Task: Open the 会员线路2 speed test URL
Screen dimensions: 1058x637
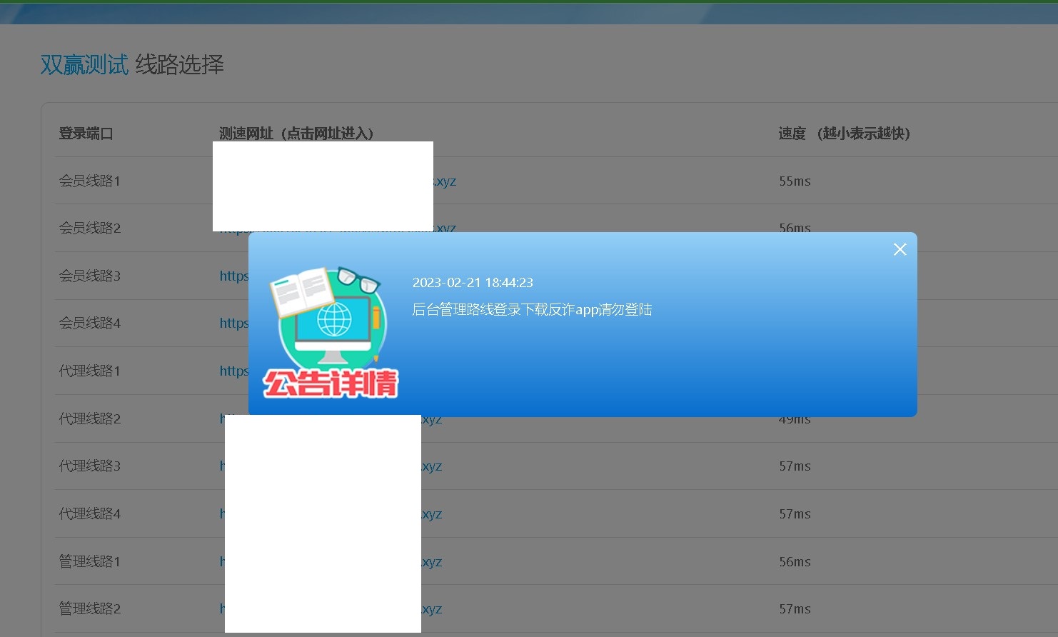Action: tap(443, 228)
